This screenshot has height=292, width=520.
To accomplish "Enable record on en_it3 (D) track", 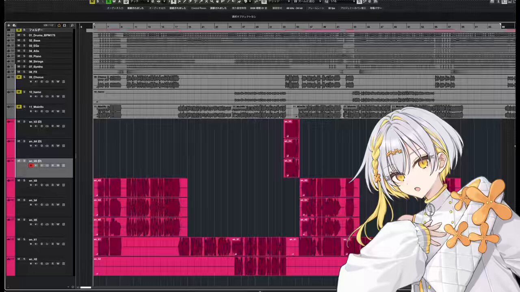I will pyautogui.click(x=31, y=126).
